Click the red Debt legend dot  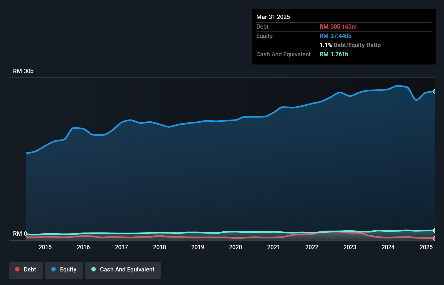17,269
